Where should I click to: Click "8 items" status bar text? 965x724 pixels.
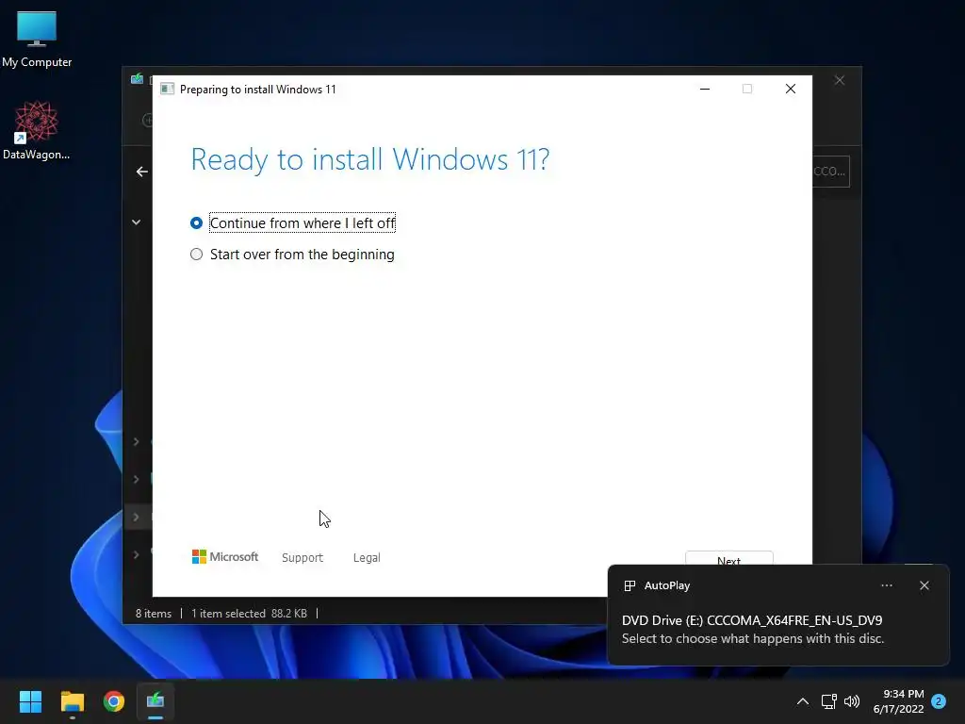[154, 613]
